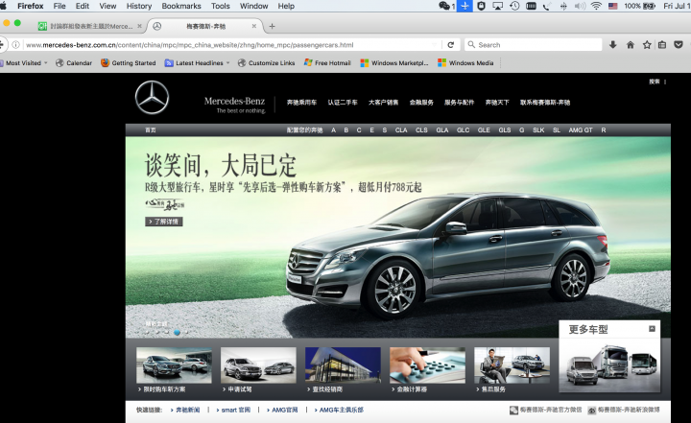Click the 搜索 link at the page top
691x423 pixels.
point(654,82)
